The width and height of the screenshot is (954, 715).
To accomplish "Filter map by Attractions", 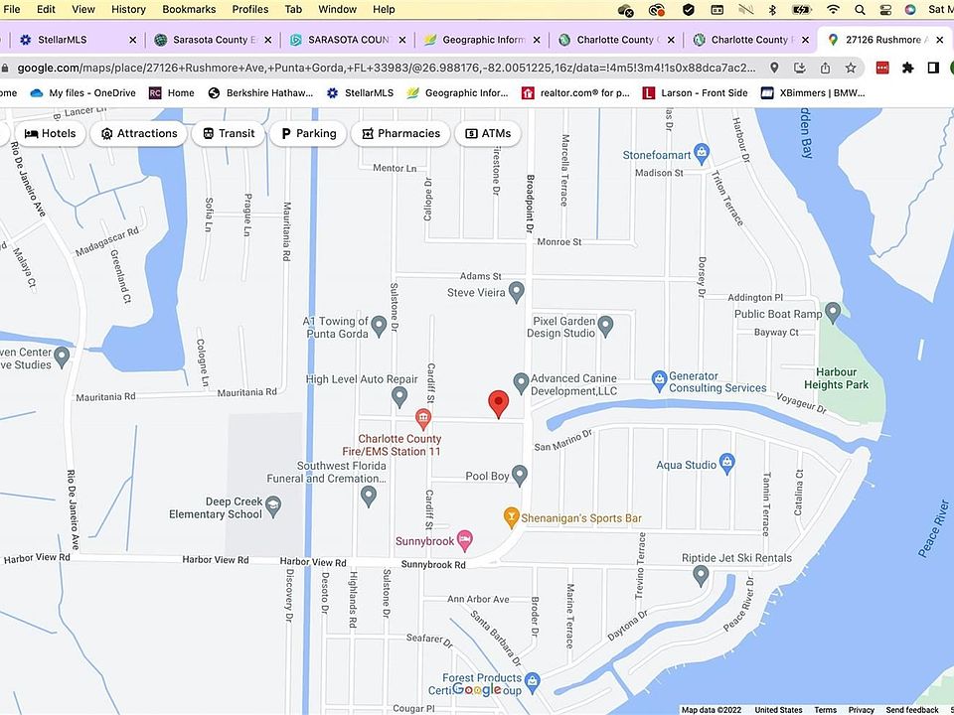I will click(139, 134).
